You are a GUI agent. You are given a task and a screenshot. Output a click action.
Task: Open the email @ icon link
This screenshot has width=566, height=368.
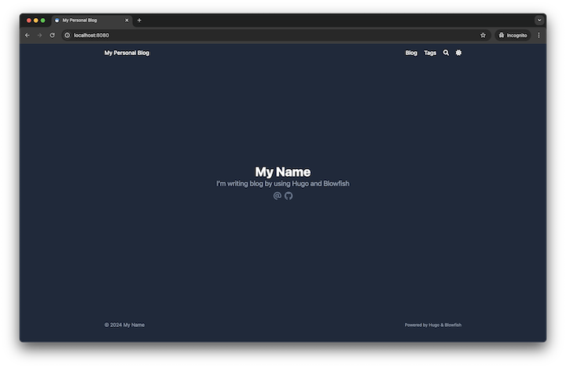(x=277, y=196)
